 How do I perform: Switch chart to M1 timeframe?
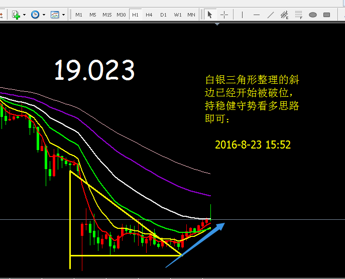click(79, 15)
